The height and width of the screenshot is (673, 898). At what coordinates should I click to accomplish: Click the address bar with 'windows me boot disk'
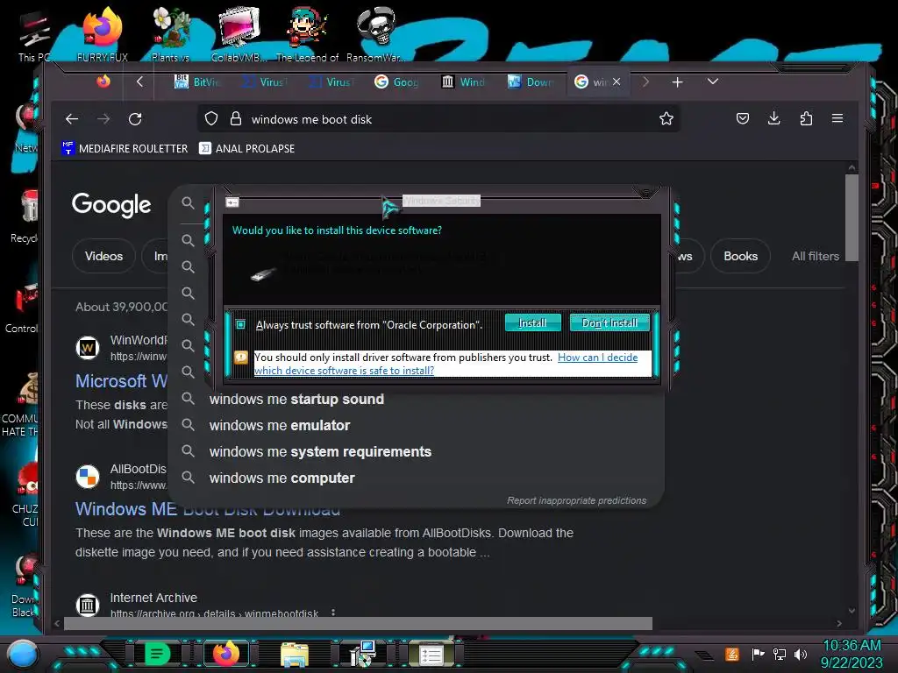click(439, 119)
